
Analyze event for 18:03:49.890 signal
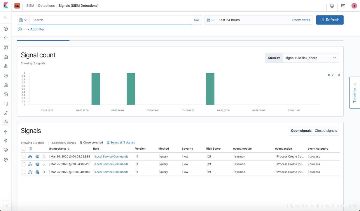(30, 172)
